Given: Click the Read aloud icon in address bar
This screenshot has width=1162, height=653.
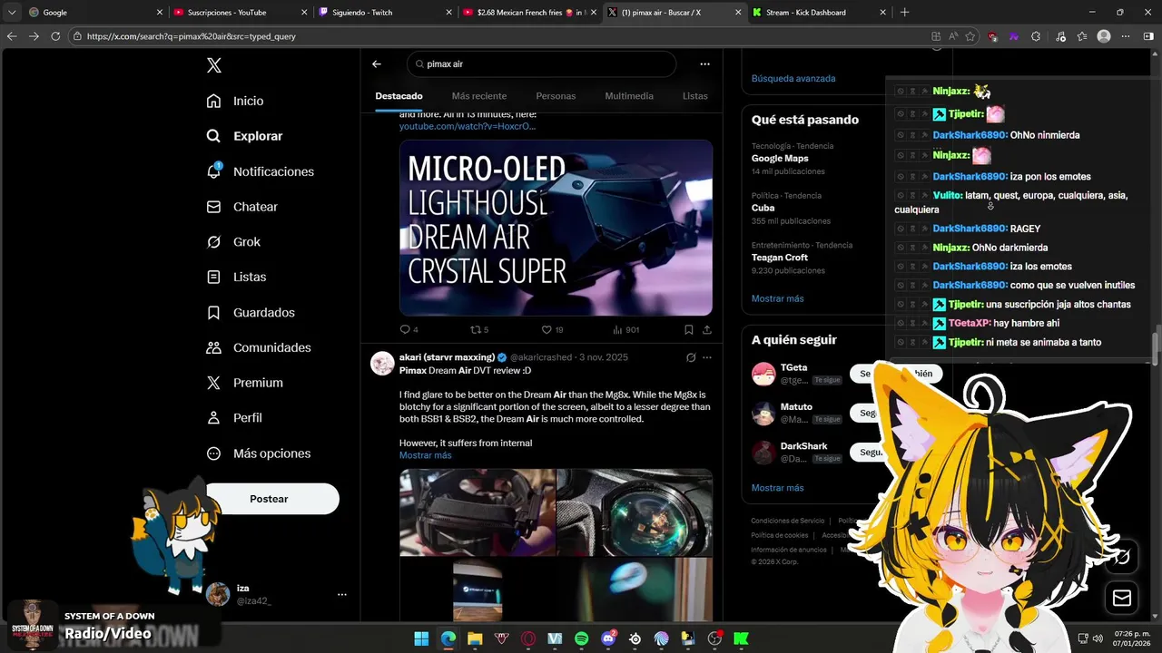Looking at the screenshot, I should pos(952,36).
